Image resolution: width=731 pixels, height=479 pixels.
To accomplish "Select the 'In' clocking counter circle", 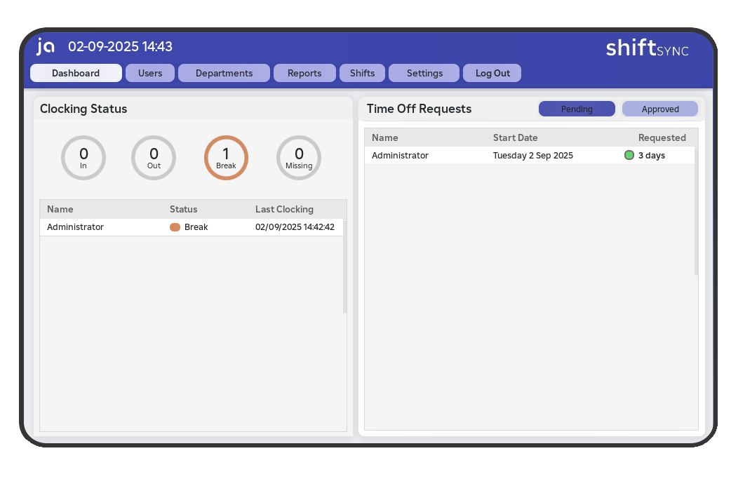I will [x=83, y=158].
